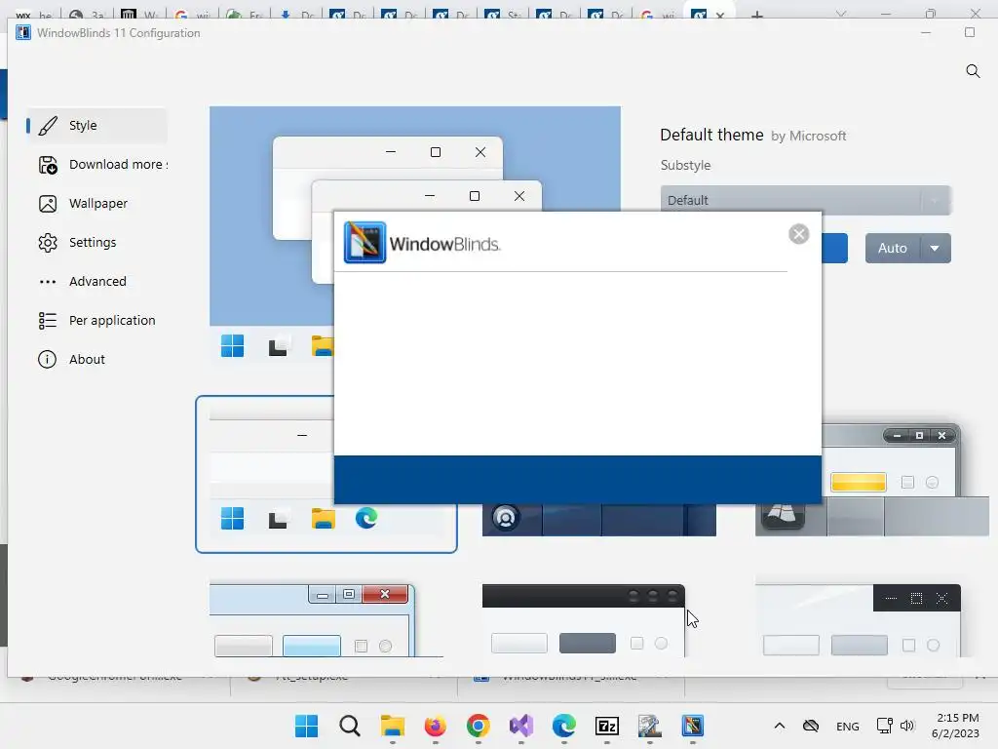Screen dimensions: 998x749
Task: Click the Advanced three-dots icon
Action: pyautogui.click(x=48, y=282)
